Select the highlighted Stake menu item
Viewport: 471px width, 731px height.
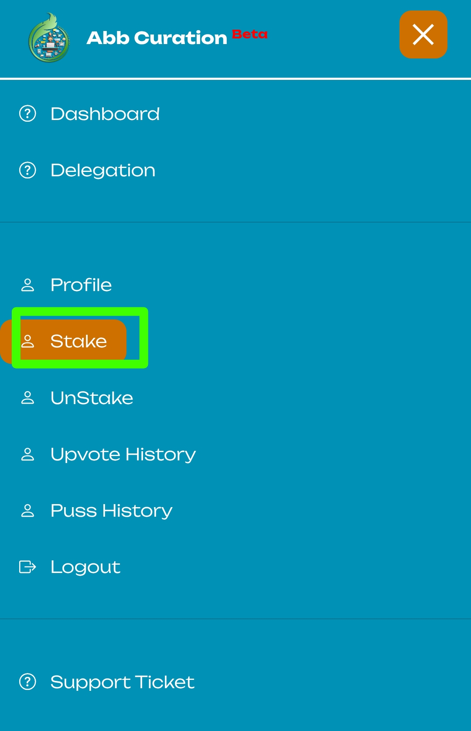78,341
